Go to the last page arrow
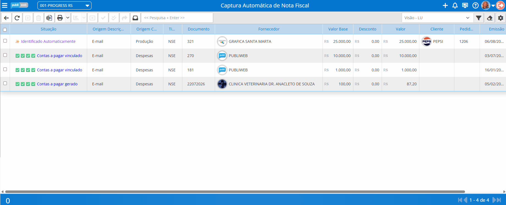506x205 pixels. pos(499,200)
